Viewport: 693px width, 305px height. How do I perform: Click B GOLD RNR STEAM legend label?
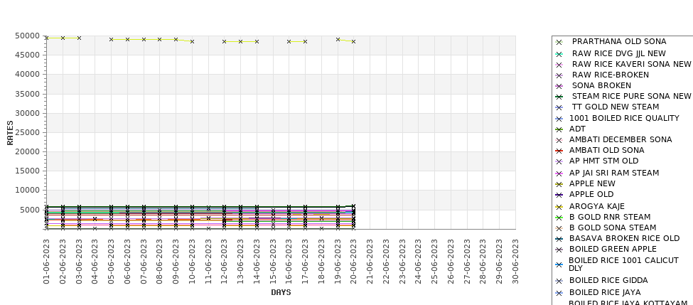(x=610, y=217)
